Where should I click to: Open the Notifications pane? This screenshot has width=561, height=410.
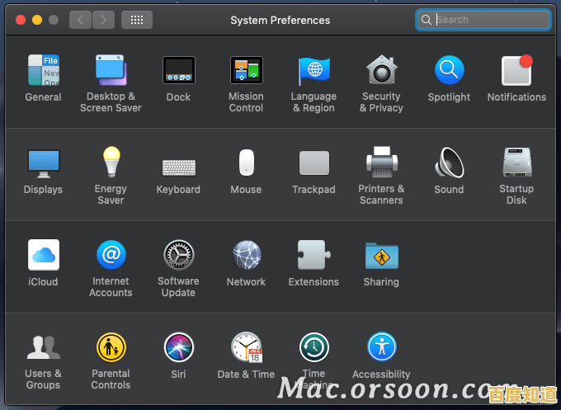516,71
